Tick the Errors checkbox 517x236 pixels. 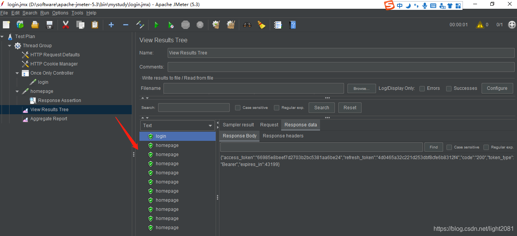pos(422,88)
